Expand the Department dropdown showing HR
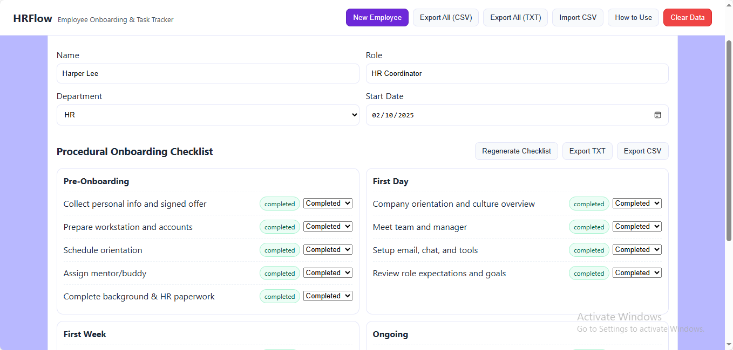The width and height of the screenshot is (733, 350). [208, 115]
